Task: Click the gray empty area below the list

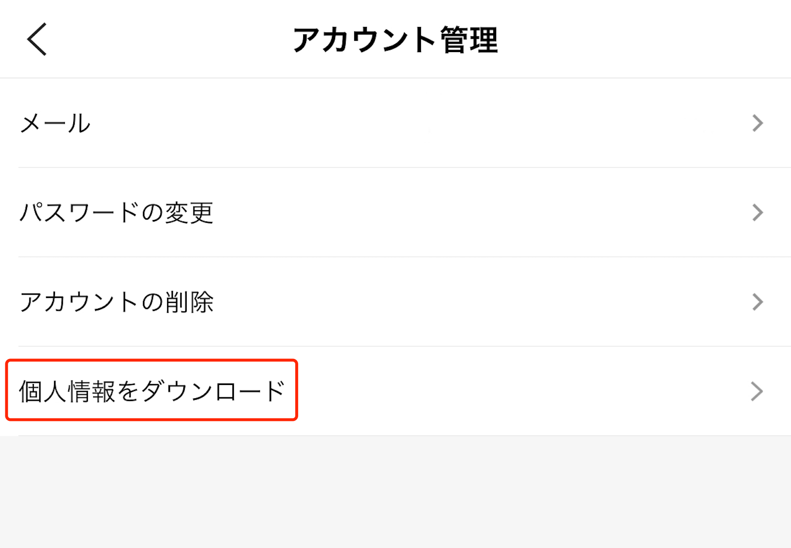Action: click(x=395, y=491)
